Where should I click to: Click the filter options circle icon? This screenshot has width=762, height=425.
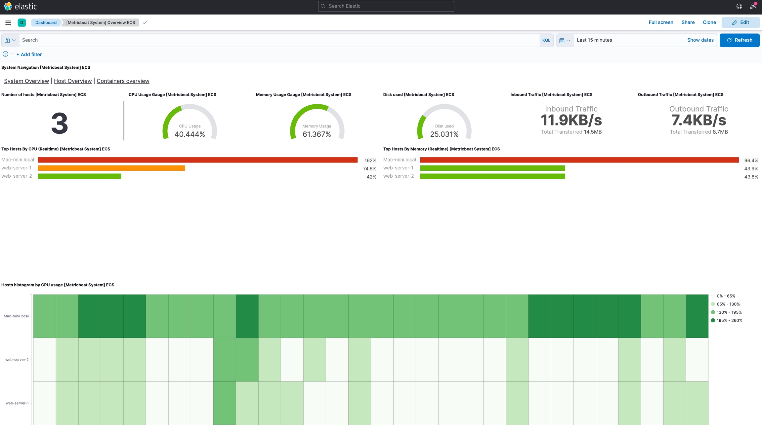[x=5, y=54]
